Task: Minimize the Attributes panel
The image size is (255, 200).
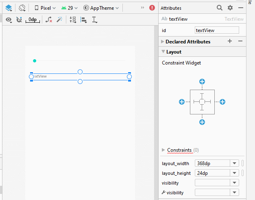Action: 241,8
